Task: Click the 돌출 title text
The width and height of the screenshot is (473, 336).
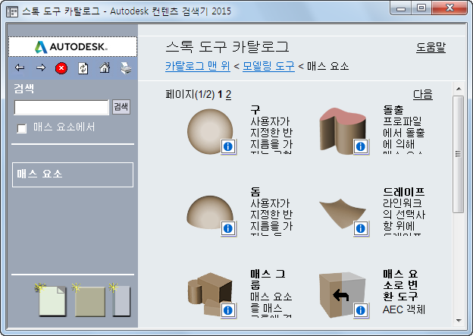Action: pos(393,109)
